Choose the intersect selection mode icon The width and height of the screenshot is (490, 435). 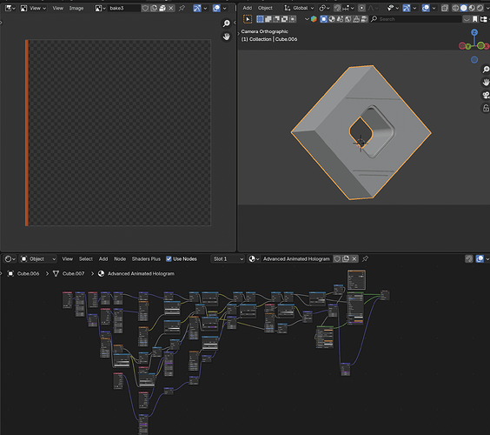tap(293, 19)
